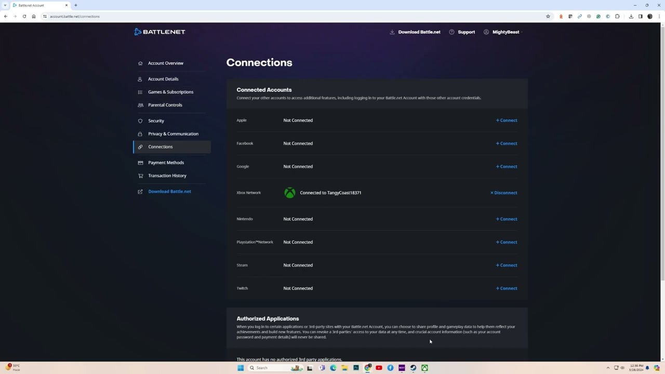Viewport: 665px width, 374px height.
Task: Select the Battle.net Account browser tab
Action: coord(41,5)
